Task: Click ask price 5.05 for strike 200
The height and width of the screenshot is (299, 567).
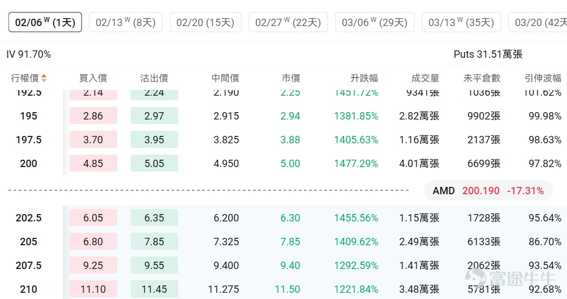Action: point(154,163)
